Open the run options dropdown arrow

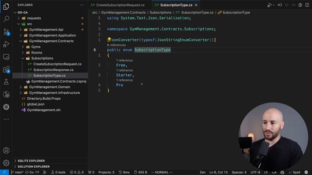pos(274,5)
